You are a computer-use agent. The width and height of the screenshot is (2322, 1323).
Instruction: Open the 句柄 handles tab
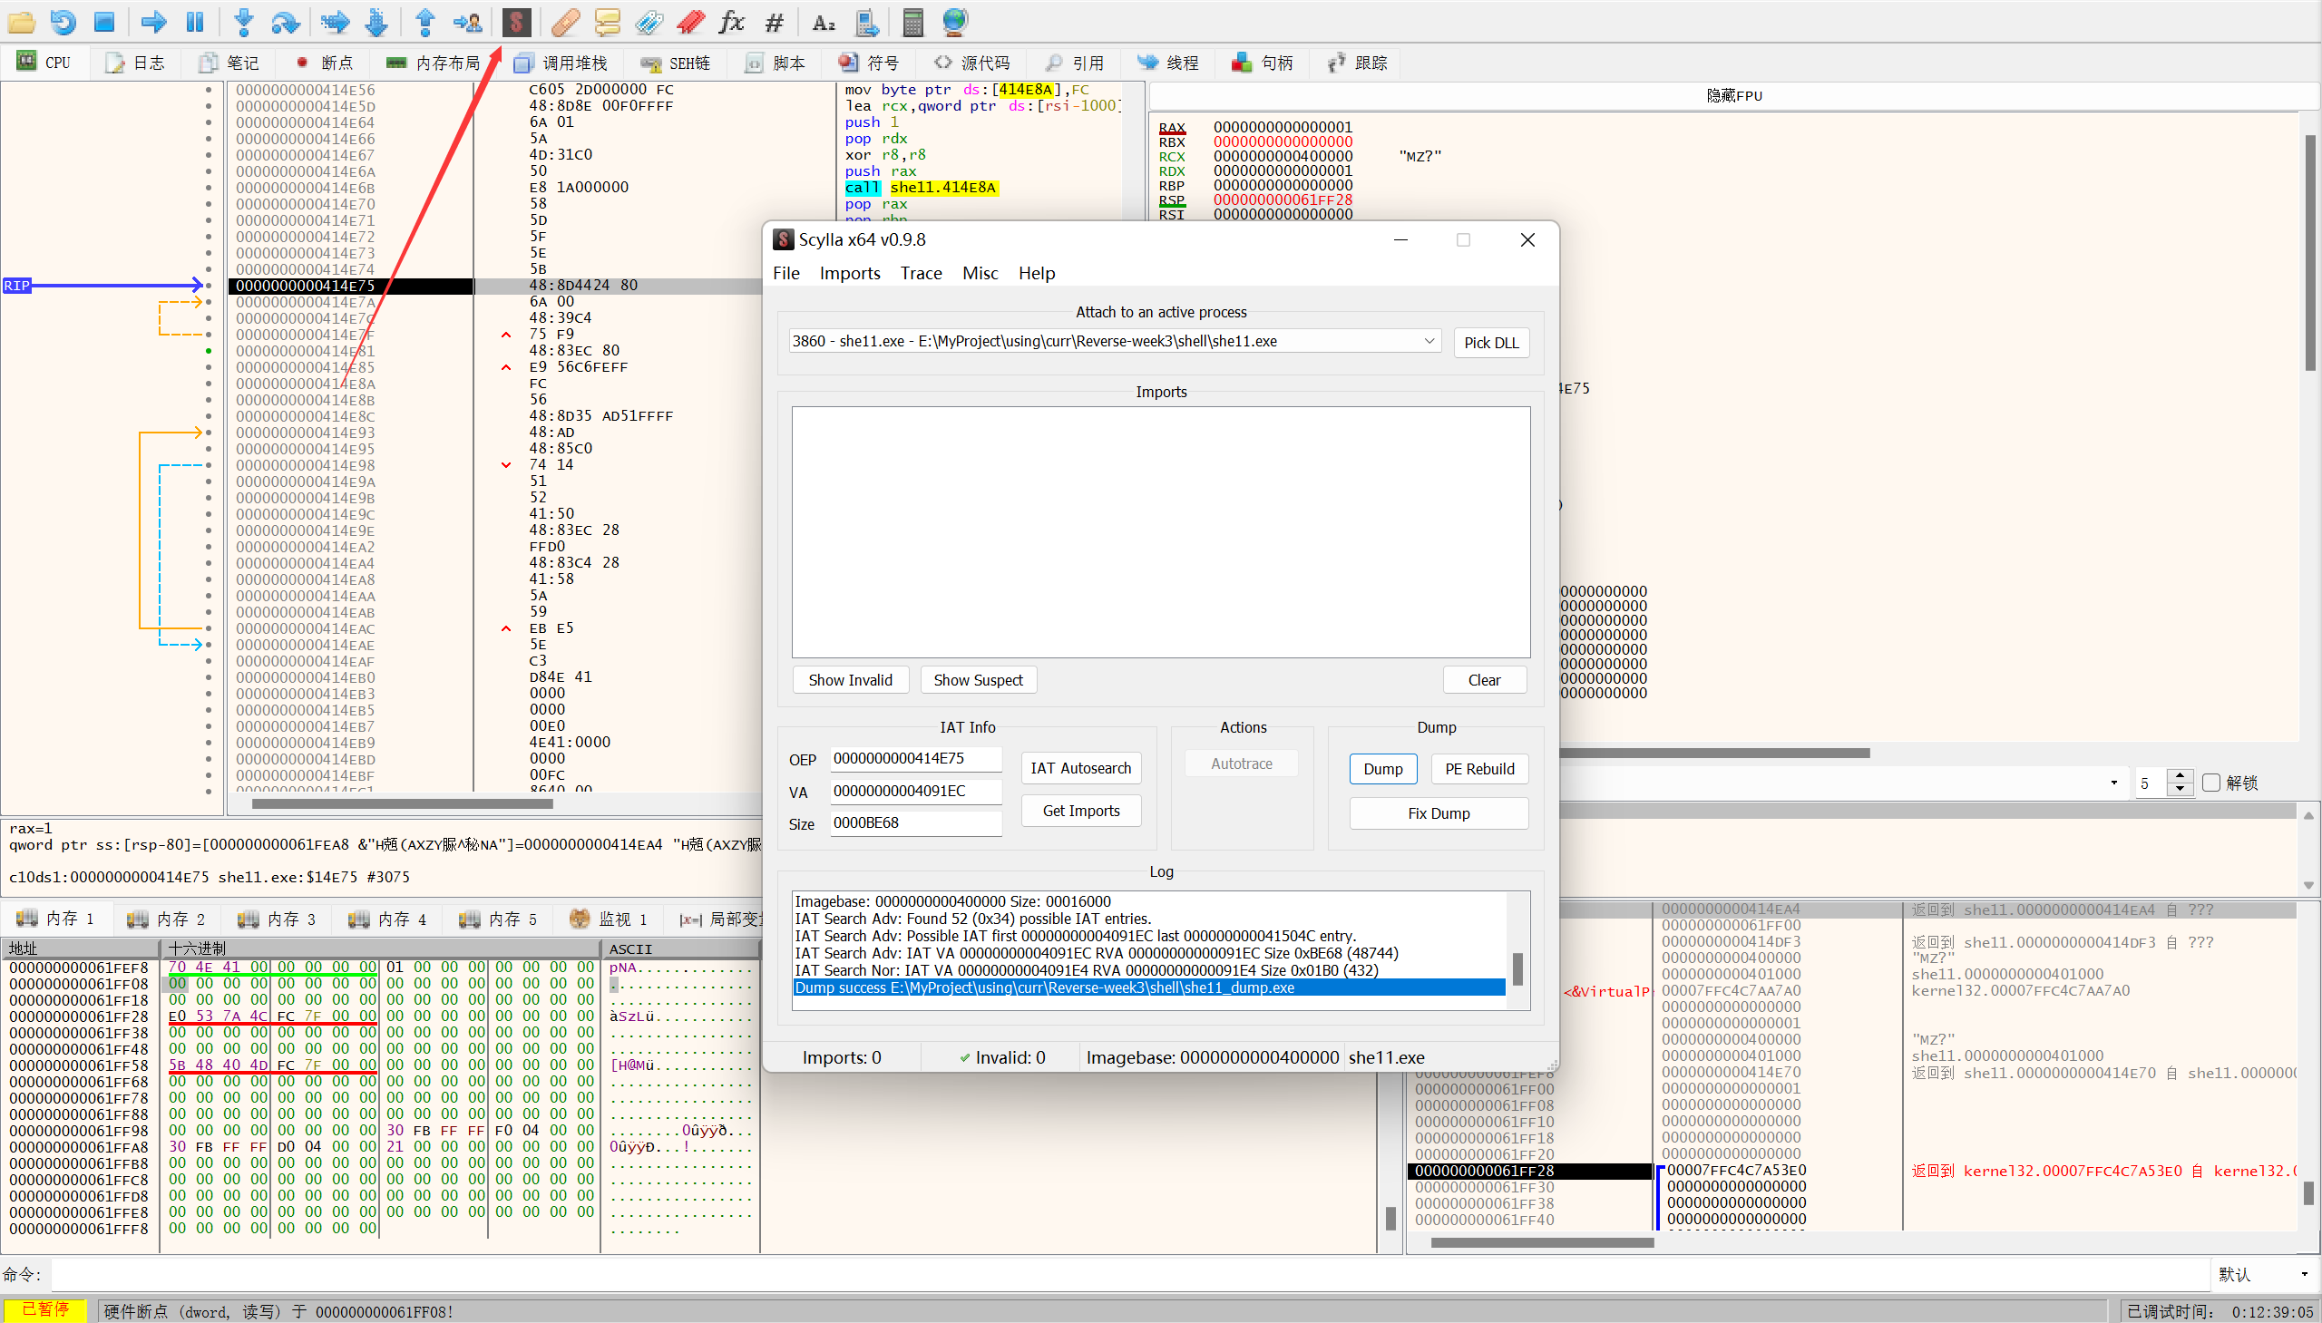[1263, 63]
